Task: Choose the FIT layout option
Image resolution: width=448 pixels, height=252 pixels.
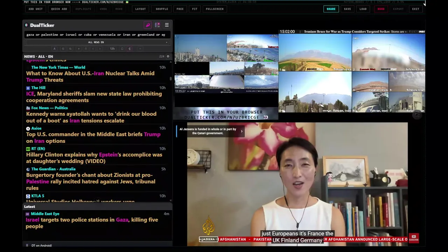Action: (x=195, y=9)
